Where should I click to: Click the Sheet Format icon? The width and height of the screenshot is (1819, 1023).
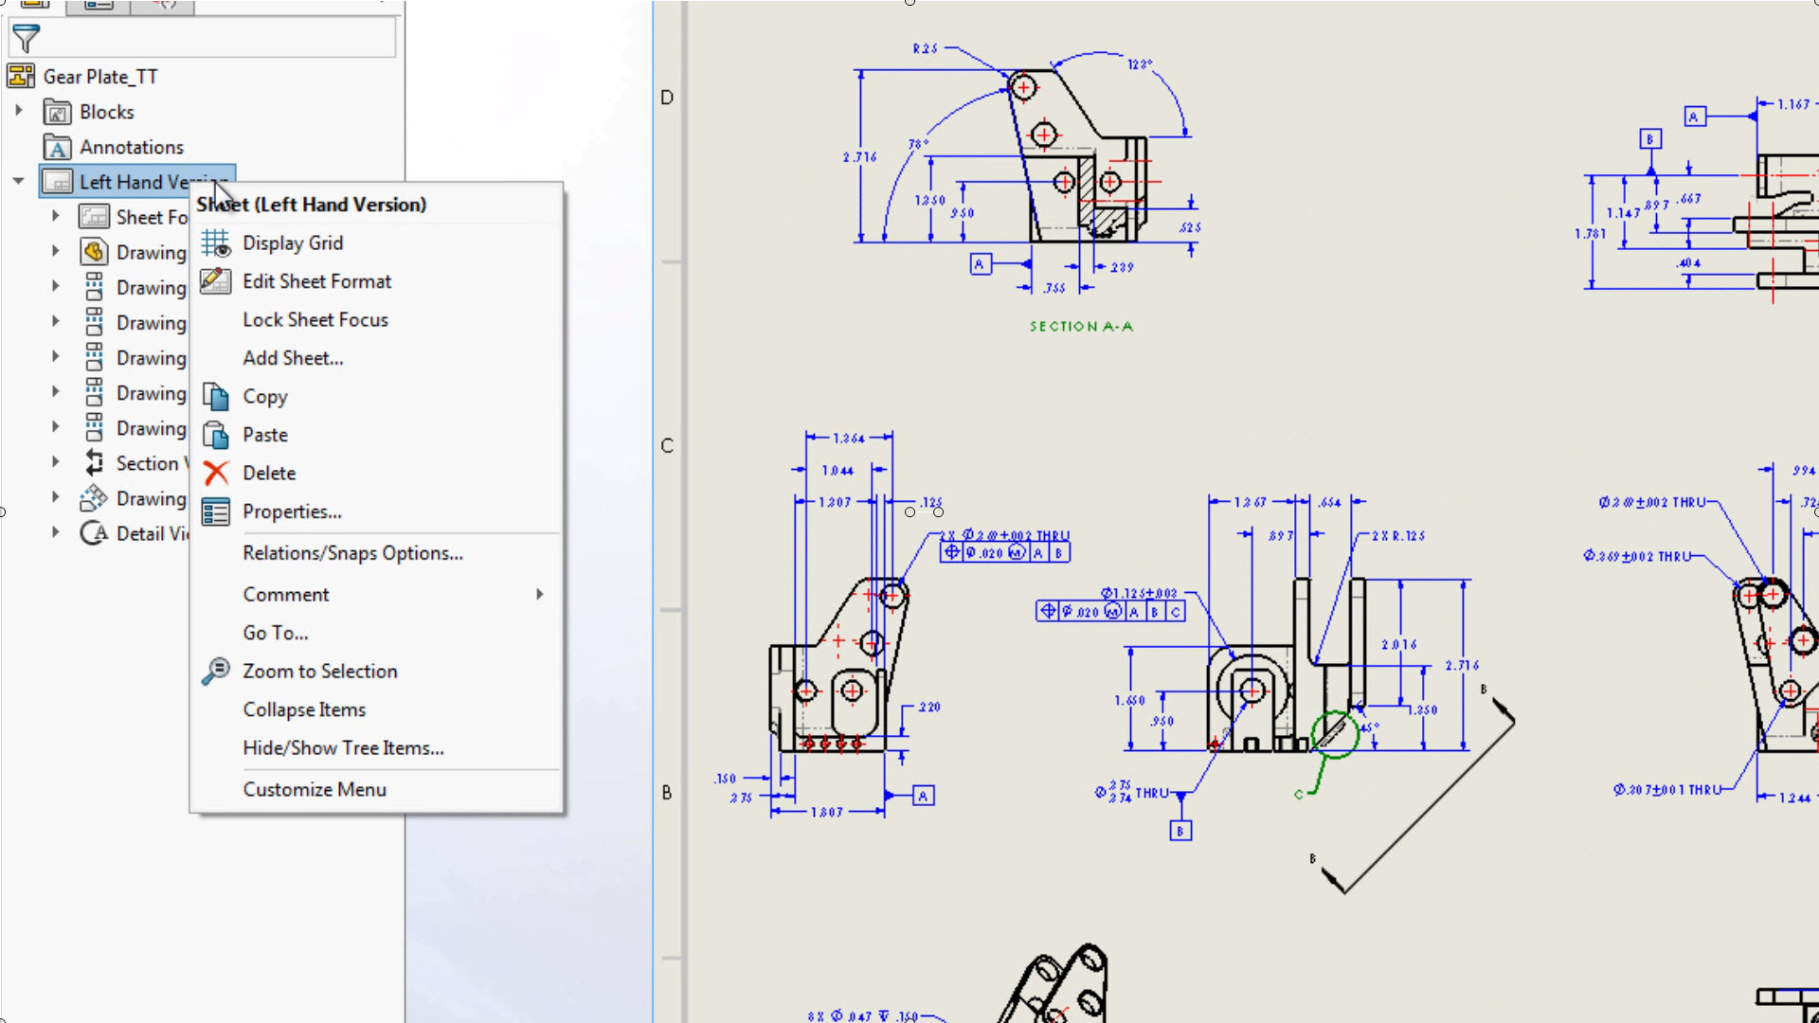[94, 216]
